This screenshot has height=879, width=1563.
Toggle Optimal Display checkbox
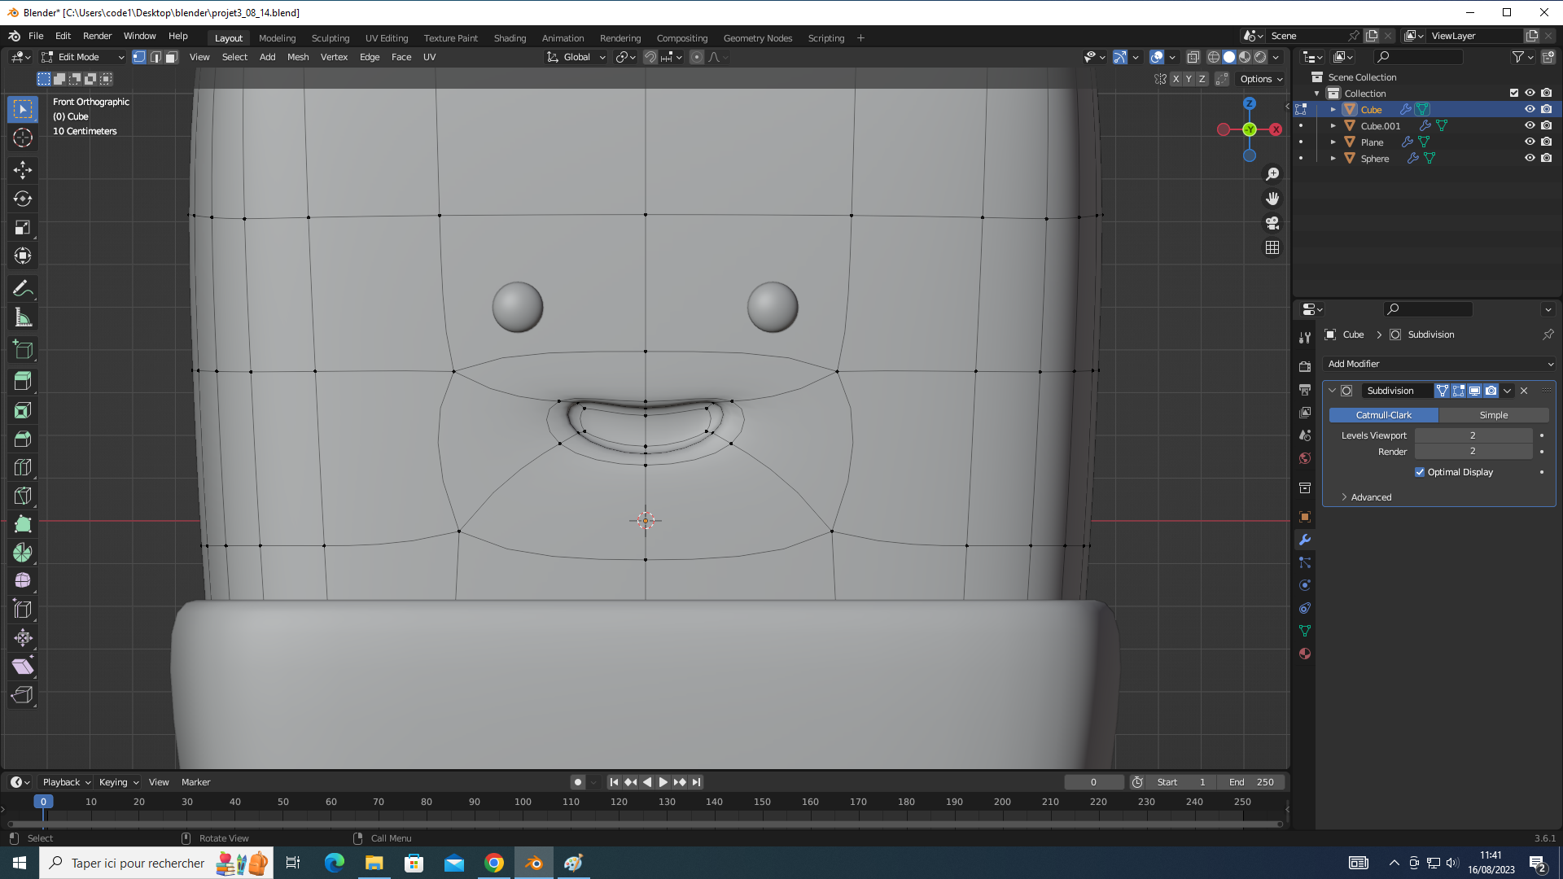click(x=1420, y=472)
